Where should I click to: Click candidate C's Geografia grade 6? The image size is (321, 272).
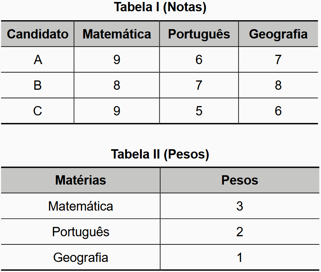pos(278,111)
